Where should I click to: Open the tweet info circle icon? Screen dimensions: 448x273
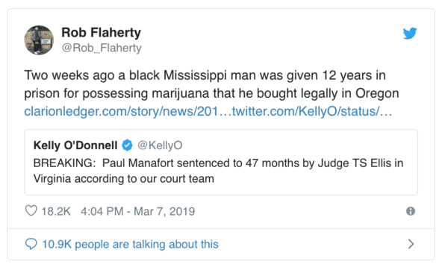411,211
